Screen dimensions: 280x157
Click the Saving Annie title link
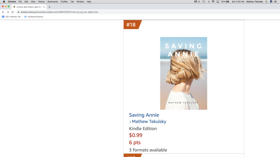point(144,115)
